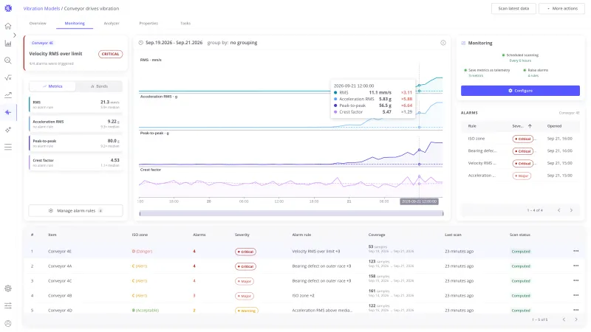Open the Vibration Models breadcrumb link
The height and width of the screenshot is (332, 591).
pos(41,8)
